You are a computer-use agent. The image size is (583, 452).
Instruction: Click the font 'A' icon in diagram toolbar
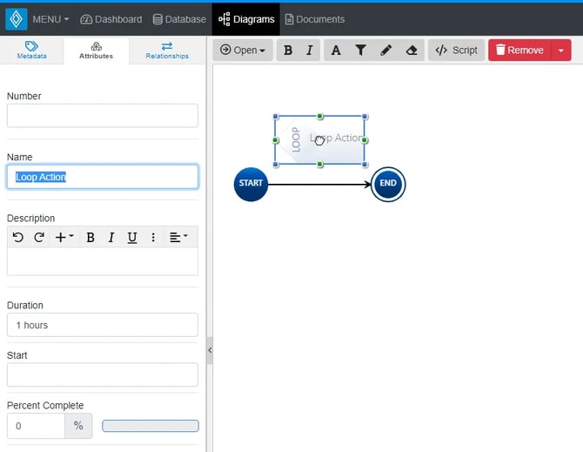tap(336, 51)
